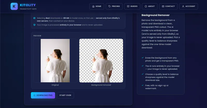Select the Original image preview
Screen dimensions: 207x108
pyautogui.click(x=55, y=60)
